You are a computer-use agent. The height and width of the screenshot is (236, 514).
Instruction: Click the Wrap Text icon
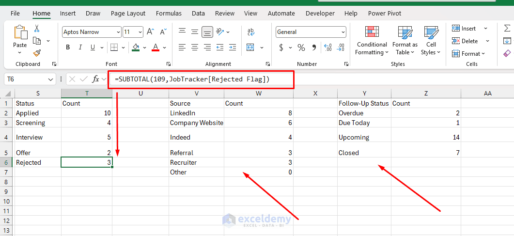[251, 32]
